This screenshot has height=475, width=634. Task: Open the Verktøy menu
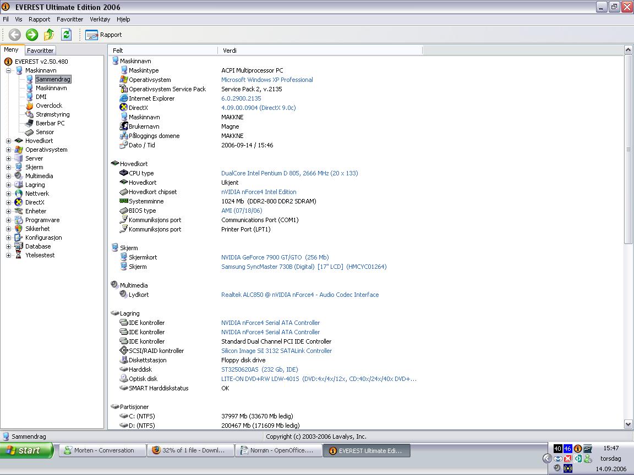[100, 19]
